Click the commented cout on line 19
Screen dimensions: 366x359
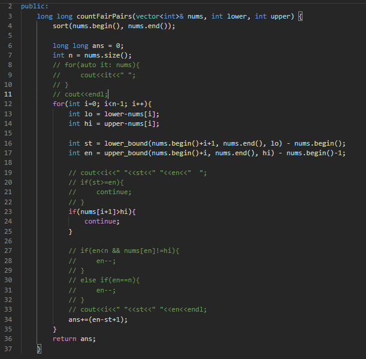coord(138,173)
